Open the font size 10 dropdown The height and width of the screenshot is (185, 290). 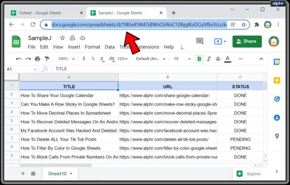[x=182, y=59]
